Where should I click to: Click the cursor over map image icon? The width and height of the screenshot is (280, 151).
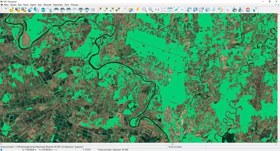[208, 10]
